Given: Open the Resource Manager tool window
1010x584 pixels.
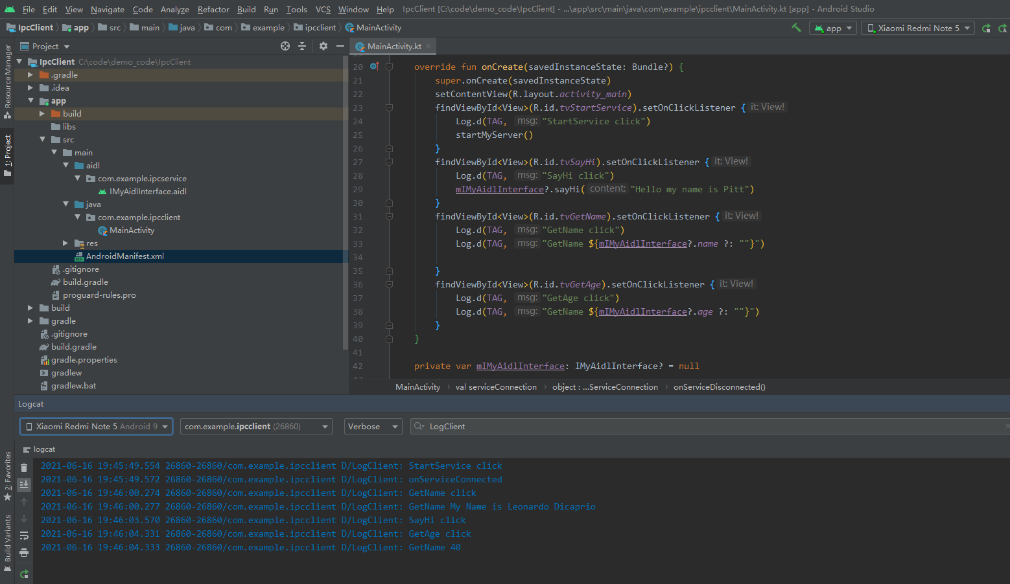Looking at the screenshot, I should point(7,80).
